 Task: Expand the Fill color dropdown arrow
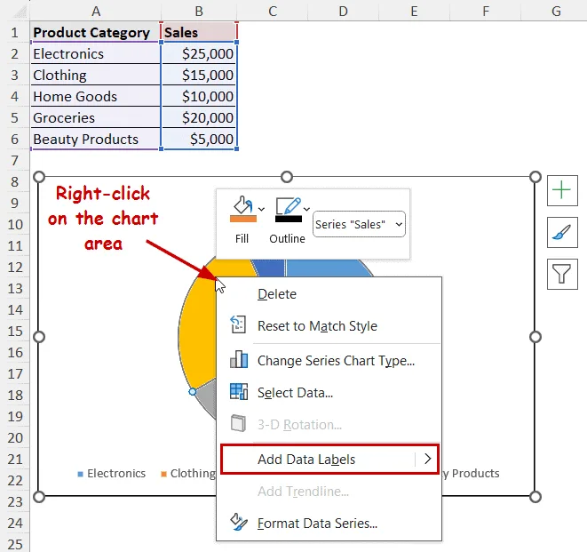click(262, 209)
